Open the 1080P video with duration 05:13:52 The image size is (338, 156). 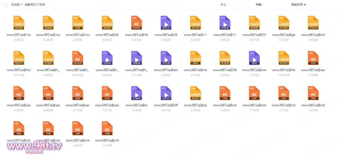click(284, 58)
